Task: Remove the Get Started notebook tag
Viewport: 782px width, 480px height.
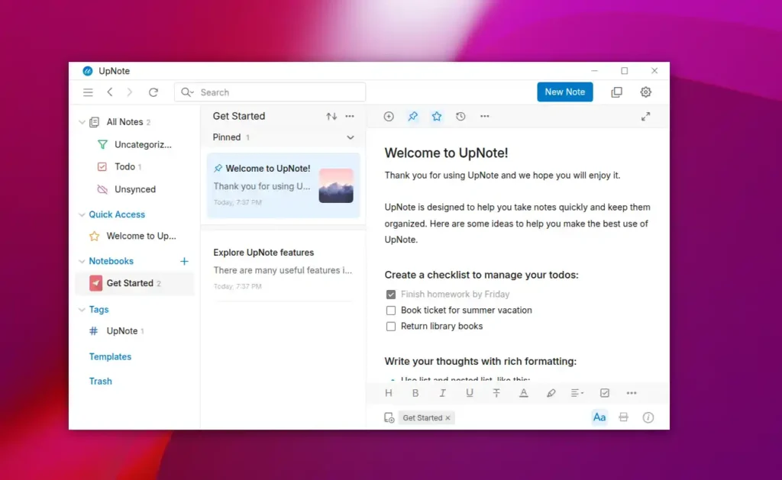Action: pos(448,418)
